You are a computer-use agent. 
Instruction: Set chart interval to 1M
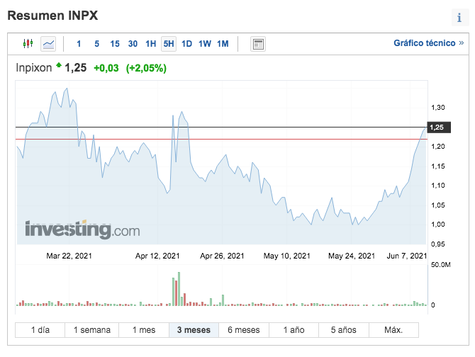point(223,44)
